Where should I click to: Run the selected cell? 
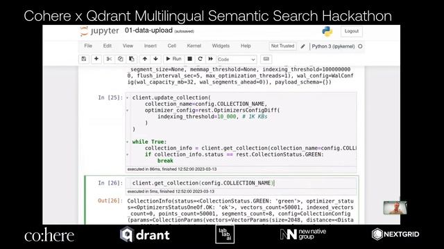173,59
